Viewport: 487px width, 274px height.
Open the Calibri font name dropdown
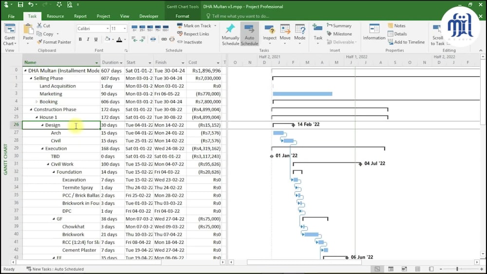coord(108,29)
